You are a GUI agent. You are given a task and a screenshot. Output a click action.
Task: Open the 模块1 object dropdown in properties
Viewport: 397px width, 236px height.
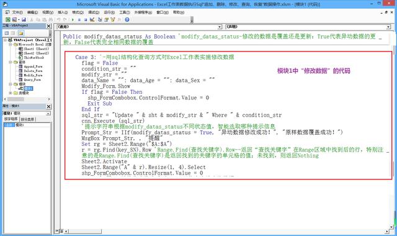pos(48,114)
